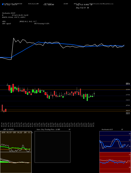This screenshot has width=131, height=173.
Task: Click the 'Stochastics: 32.69' reading
Action: [9, 13]
